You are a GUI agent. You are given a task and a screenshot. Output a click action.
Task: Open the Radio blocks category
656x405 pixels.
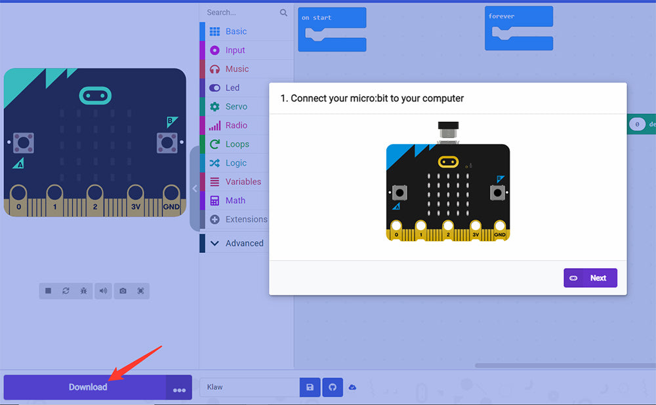click(236, 125)
